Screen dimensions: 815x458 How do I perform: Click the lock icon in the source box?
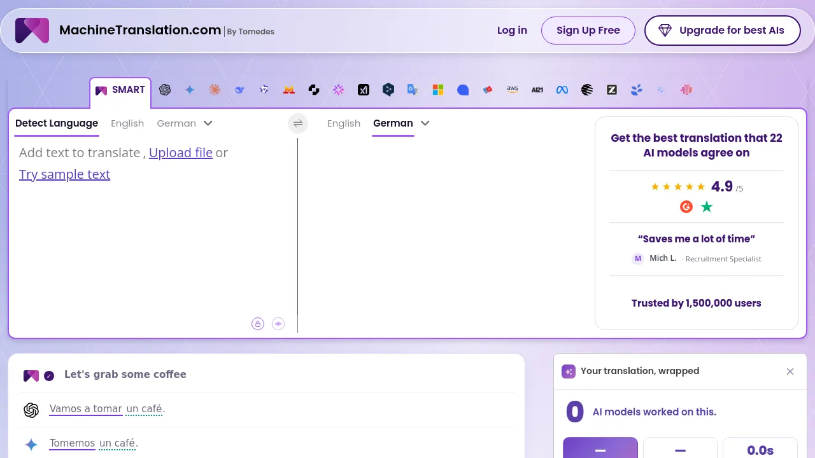(258, 324)
